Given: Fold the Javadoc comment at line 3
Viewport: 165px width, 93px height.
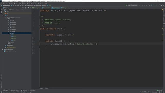Looking at the screenshot, I should click(40, 17).
